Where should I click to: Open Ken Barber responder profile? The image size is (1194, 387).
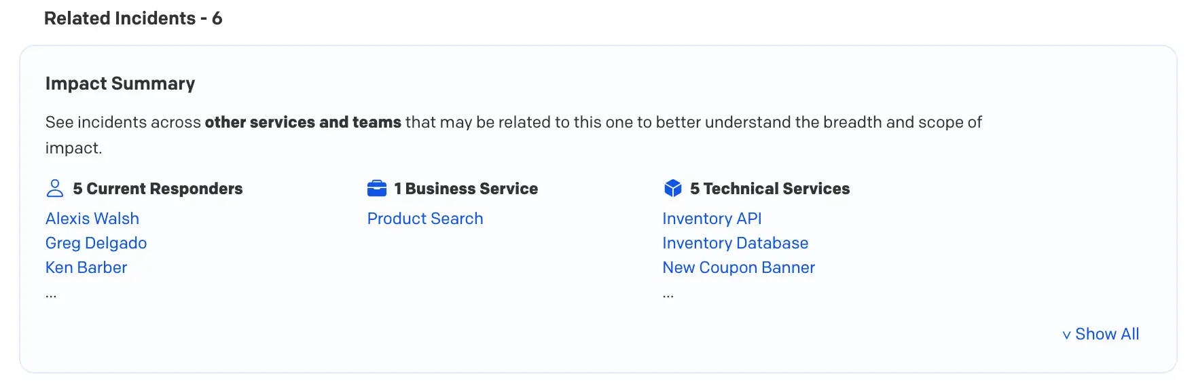click(x=86, y=268)
